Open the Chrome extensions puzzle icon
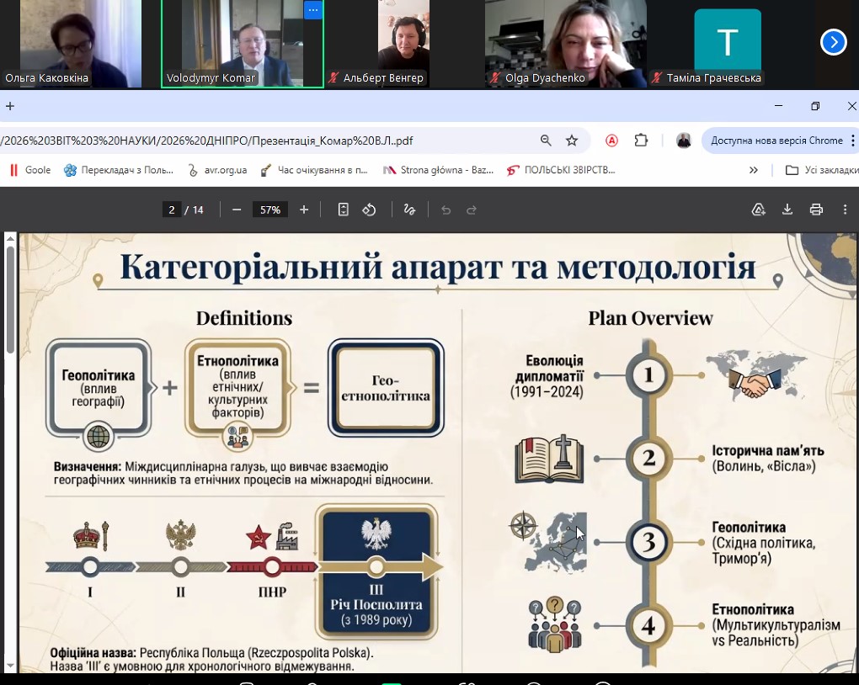 click(642, 141)
